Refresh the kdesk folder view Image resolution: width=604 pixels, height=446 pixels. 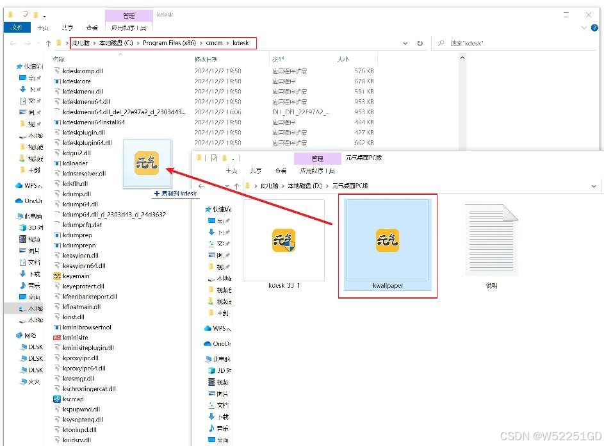[420, 43]
